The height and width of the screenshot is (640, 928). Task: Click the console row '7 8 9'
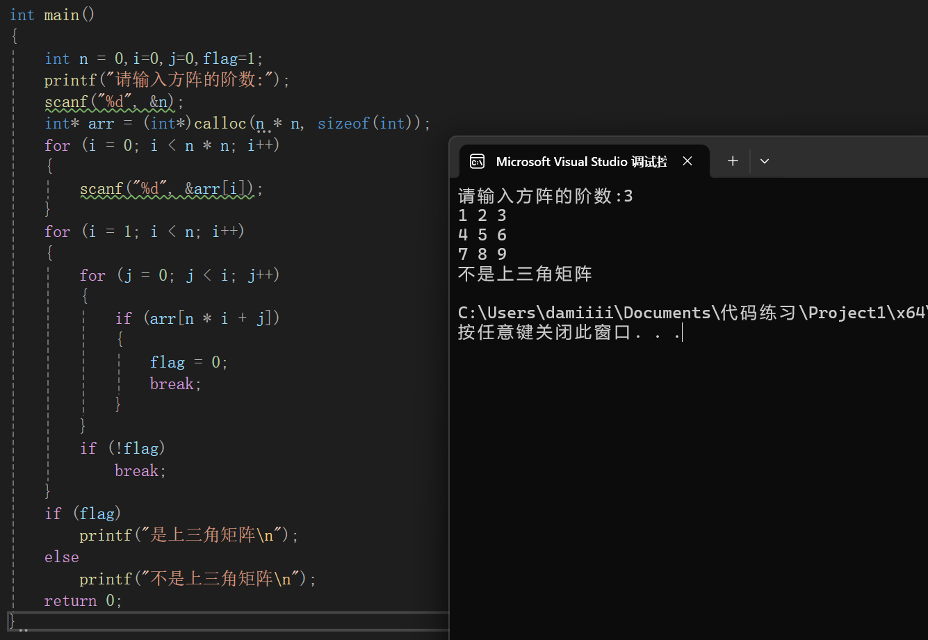click(x=482, y=254)
